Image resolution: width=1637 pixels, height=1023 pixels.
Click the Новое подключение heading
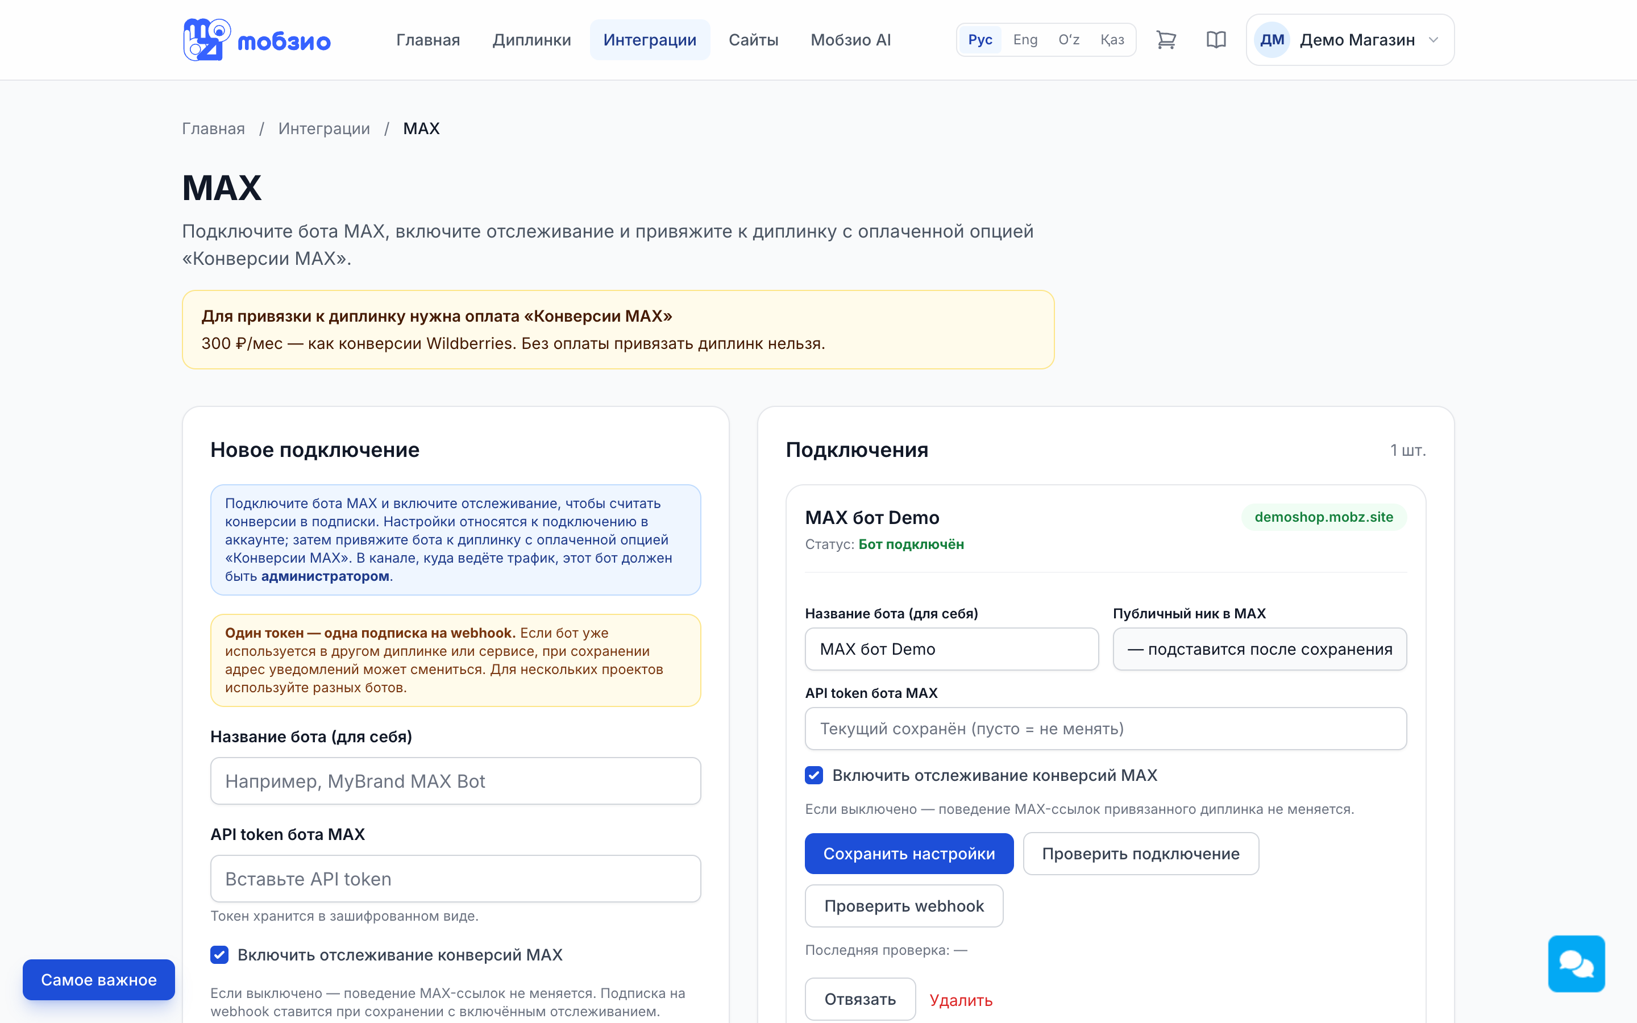tap(314, 450)
